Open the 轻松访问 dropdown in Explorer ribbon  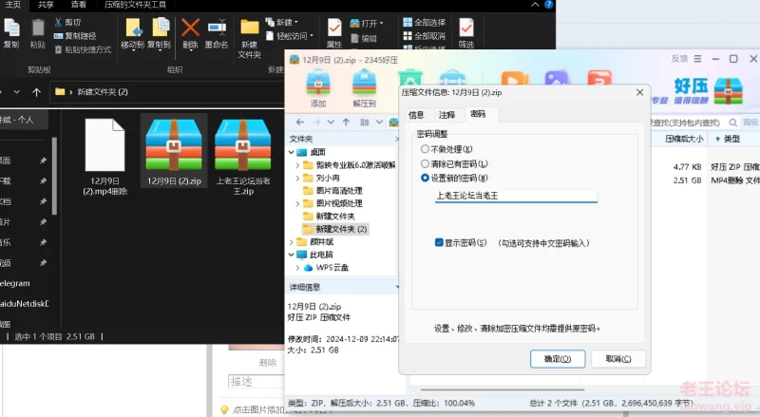290,36
